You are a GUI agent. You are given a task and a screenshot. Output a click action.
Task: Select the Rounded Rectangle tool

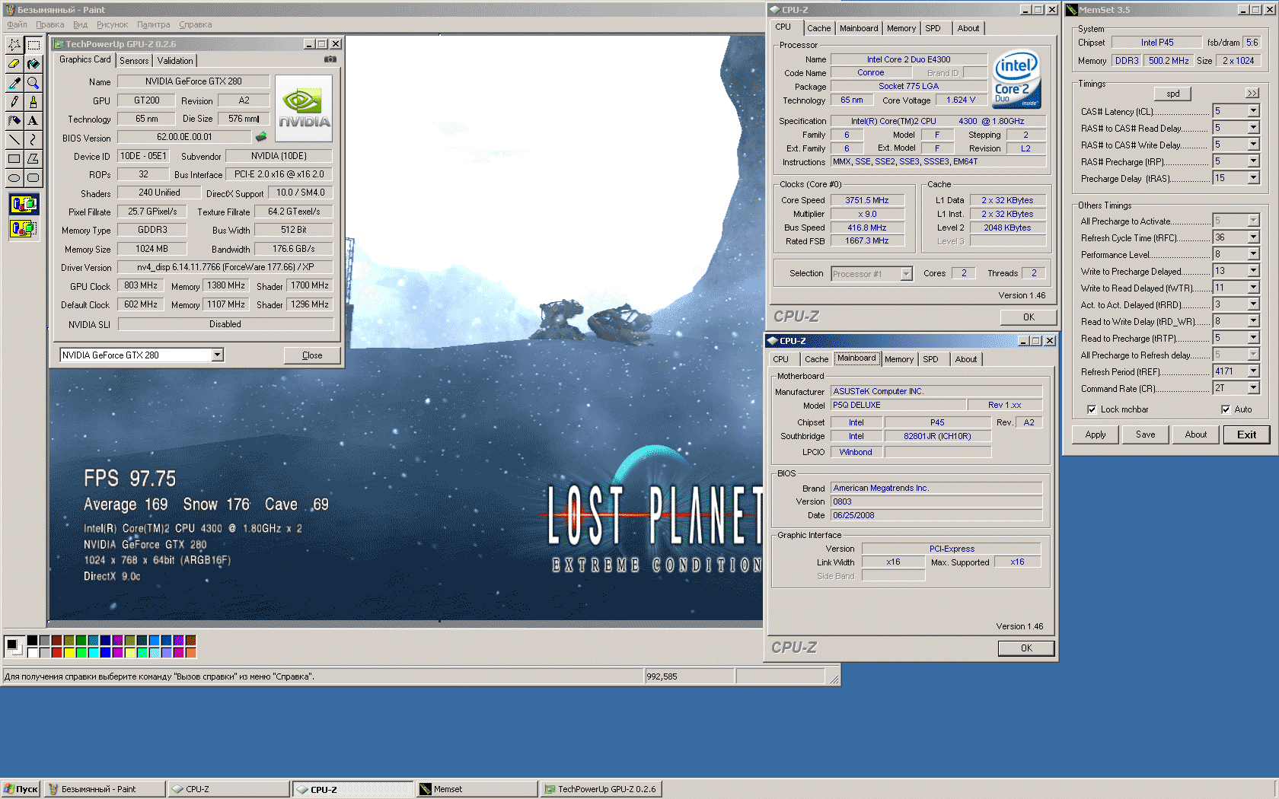[x=33, y=178]
